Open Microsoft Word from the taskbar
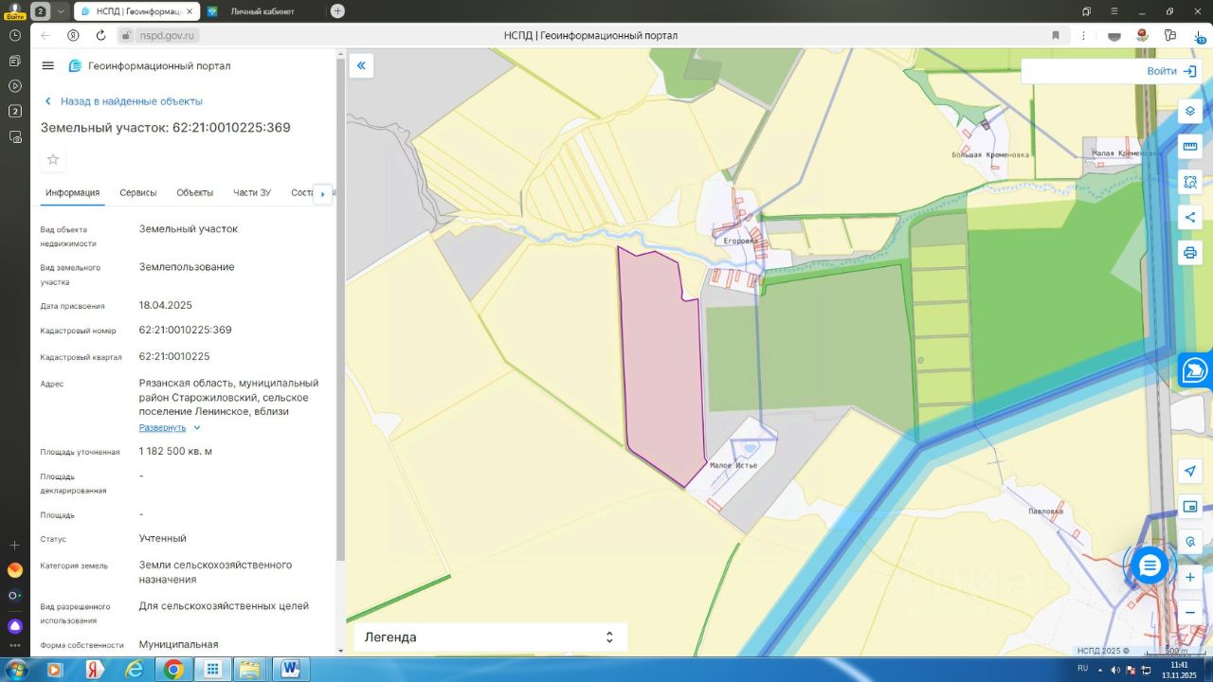This screenshot has width=1213, height=682. click(x=290, y=670)
